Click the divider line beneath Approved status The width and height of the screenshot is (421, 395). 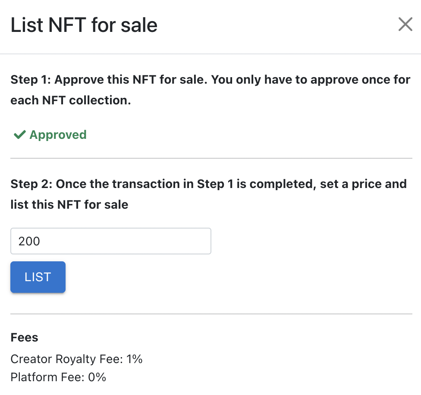coord(210,158)
